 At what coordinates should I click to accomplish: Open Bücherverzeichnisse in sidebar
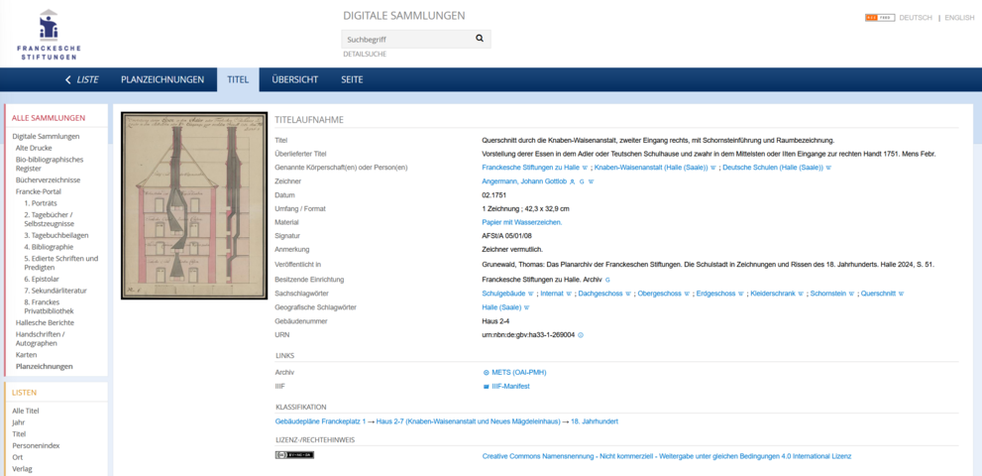click(x=49, y=180)
